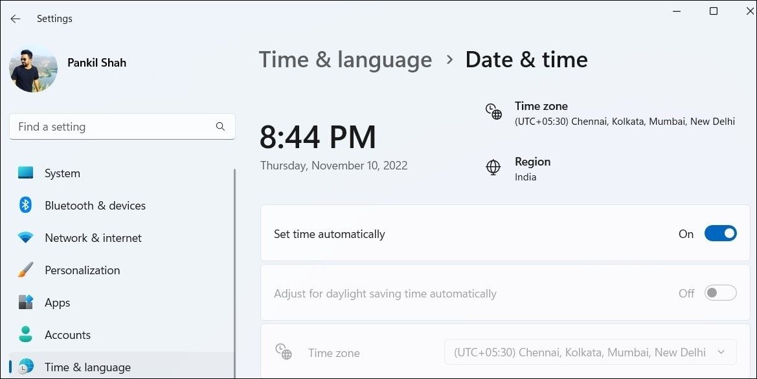The image size is (757, 379).
Task: Select Bluetooth & devices in sidebar
Action: [122, 205]
